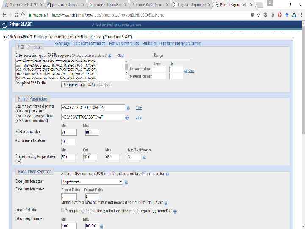Clear the own reverse primer field
Screen dimensions: 305x229
(139, 117)
